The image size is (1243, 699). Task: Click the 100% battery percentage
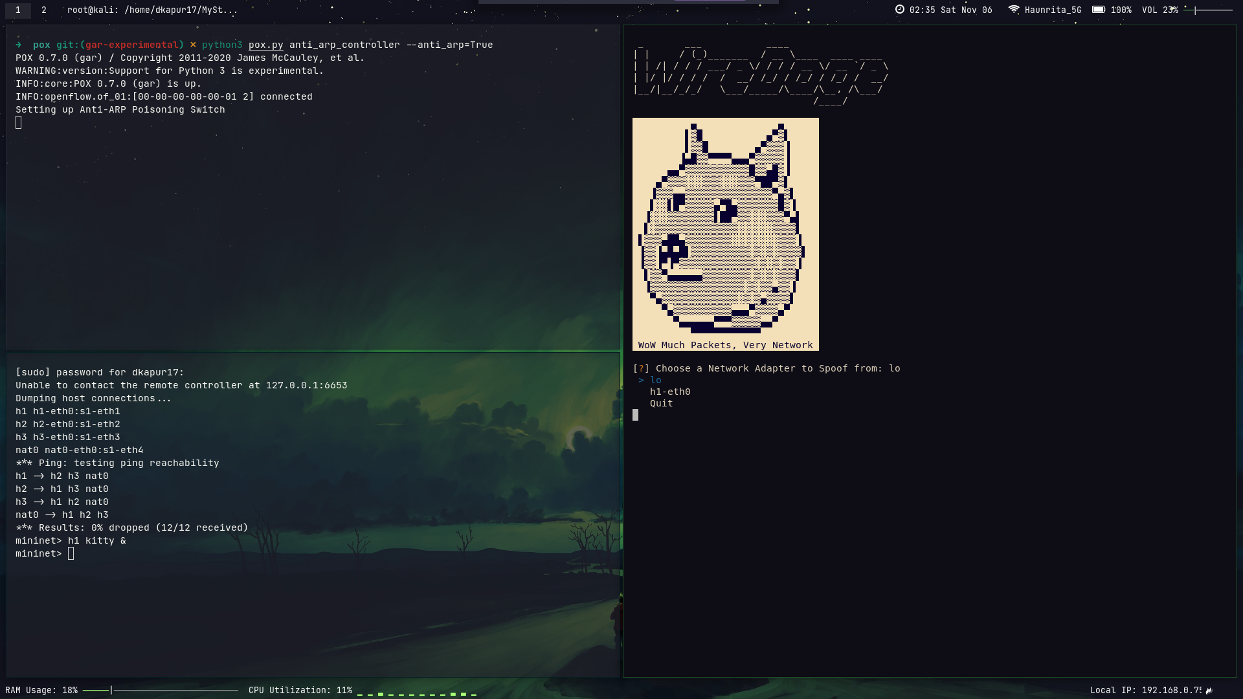click(1121, 10)
